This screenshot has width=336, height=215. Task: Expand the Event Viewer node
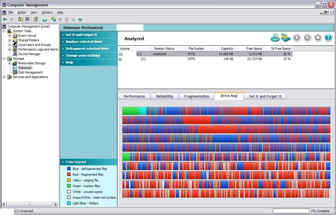[10, 35]
